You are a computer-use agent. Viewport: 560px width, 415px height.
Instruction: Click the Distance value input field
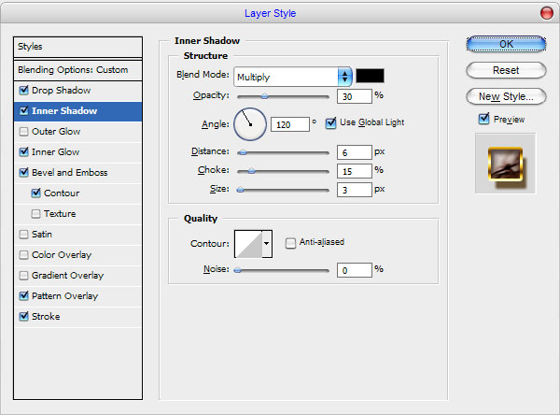[355, 152]
